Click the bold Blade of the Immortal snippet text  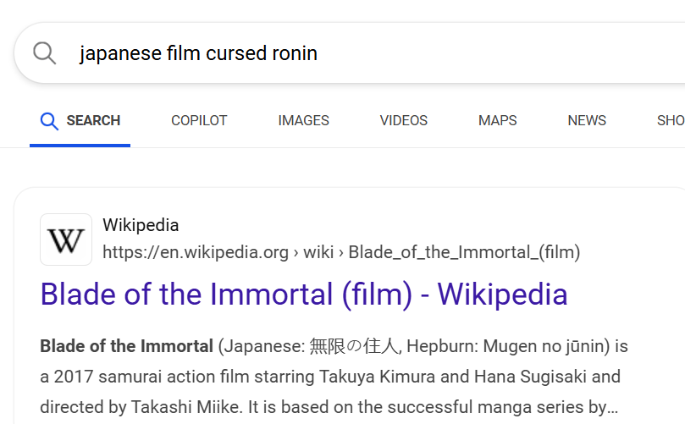tap(127, 346)
